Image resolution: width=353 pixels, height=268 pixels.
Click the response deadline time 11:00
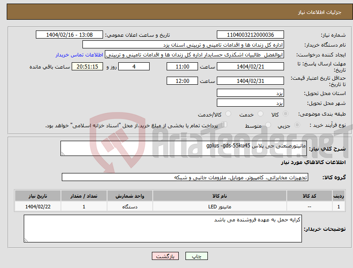click(182, 66)
